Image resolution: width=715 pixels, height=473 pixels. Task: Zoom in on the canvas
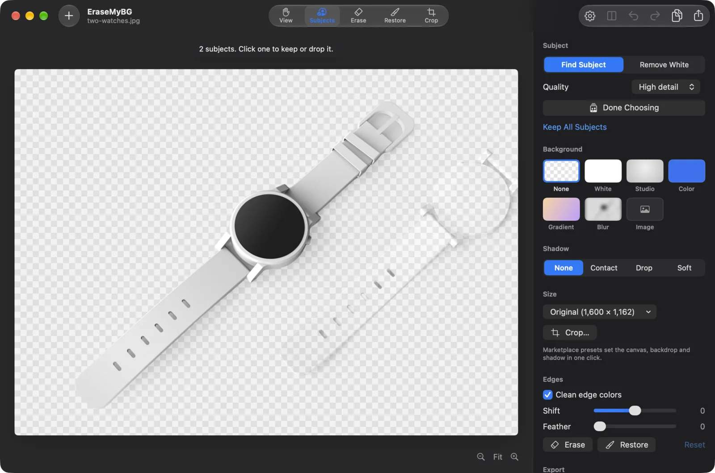(x=515, y=456)
